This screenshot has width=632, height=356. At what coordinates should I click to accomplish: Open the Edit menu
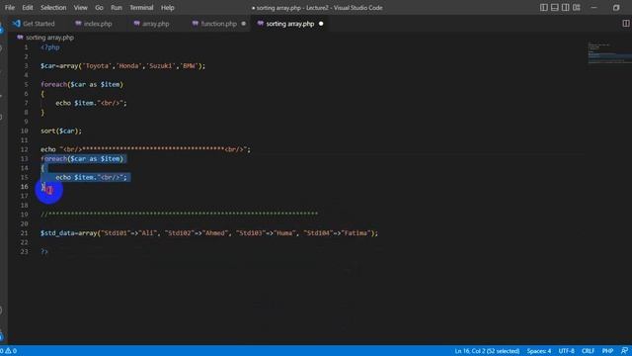point(28,8)
